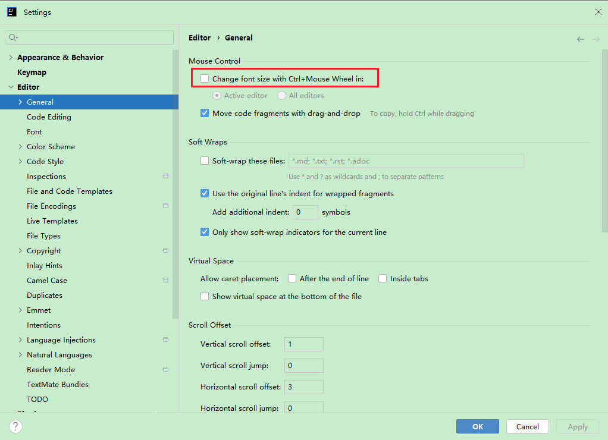
Task: Expand the Appearance & Behavior section
Action: point(11,58)
